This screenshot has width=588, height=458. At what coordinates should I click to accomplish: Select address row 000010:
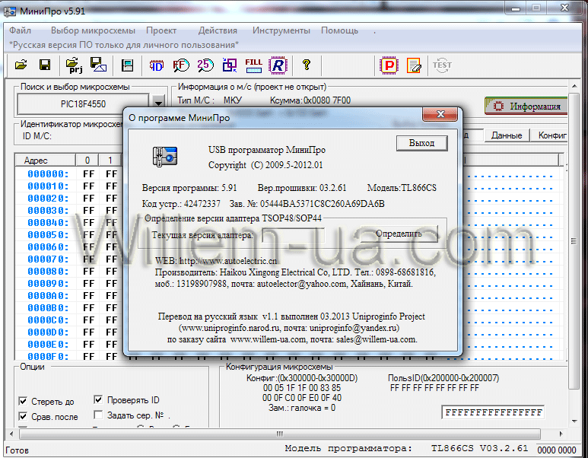49,186
